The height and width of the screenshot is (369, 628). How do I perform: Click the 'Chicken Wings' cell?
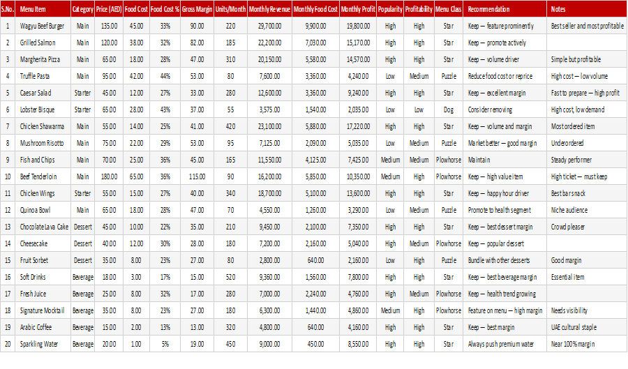click(x=43, y=193)
